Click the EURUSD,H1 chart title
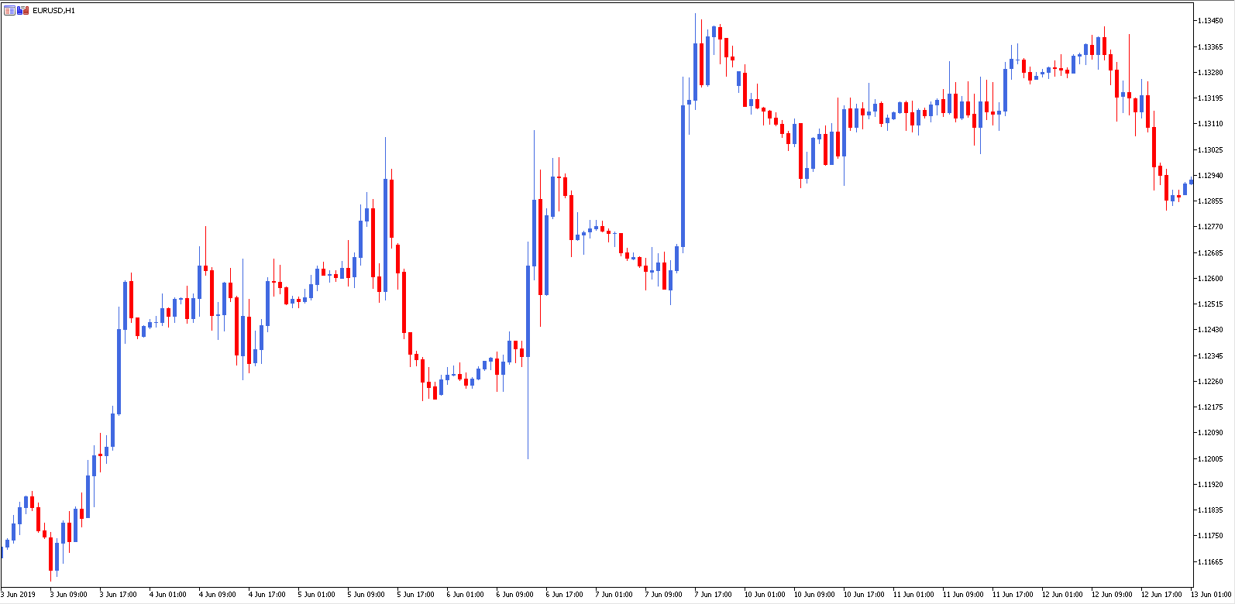Screen dimensions: 1235x604 pyautogui.click(x=54, y=11)
